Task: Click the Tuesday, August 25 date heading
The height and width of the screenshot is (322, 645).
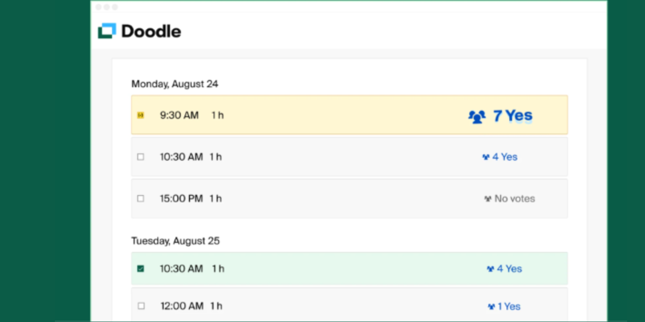Action: pos(176,240)
